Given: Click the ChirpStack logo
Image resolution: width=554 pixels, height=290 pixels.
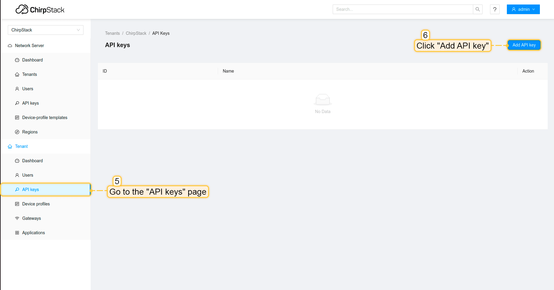Looking at the screenshot, I should click(40, 10).
